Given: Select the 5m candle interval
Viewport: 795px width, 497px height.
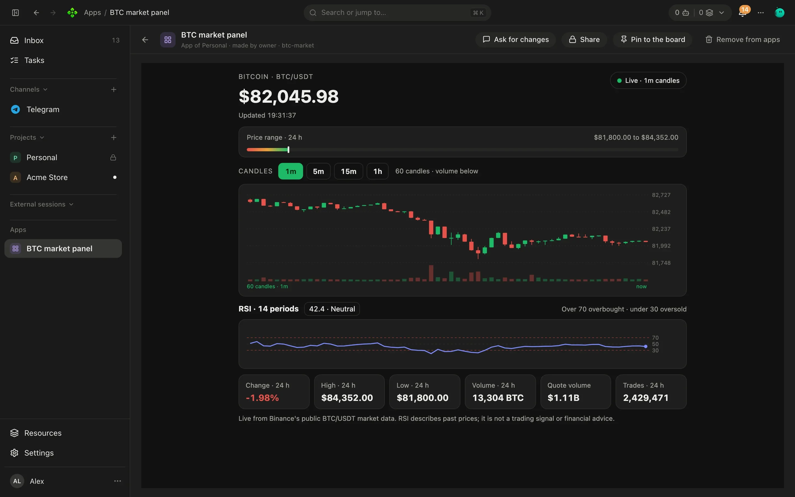Looking at the screenshot, I should click(318, 171).
